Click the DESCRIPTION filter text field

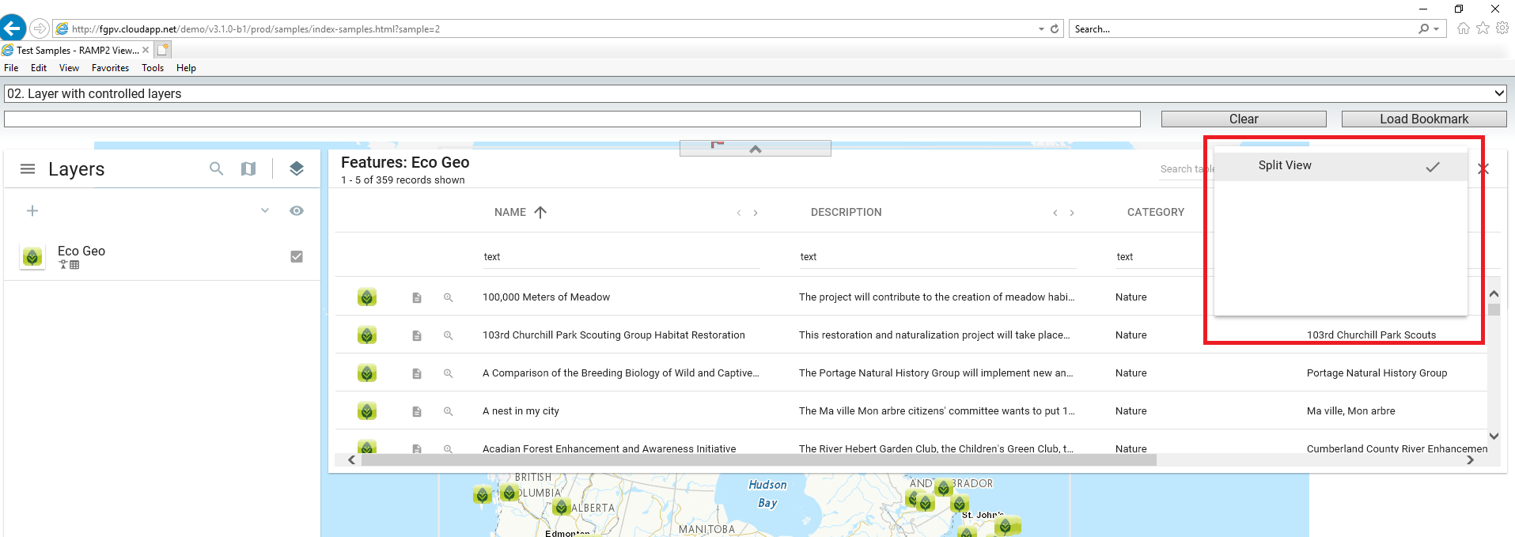937,257
